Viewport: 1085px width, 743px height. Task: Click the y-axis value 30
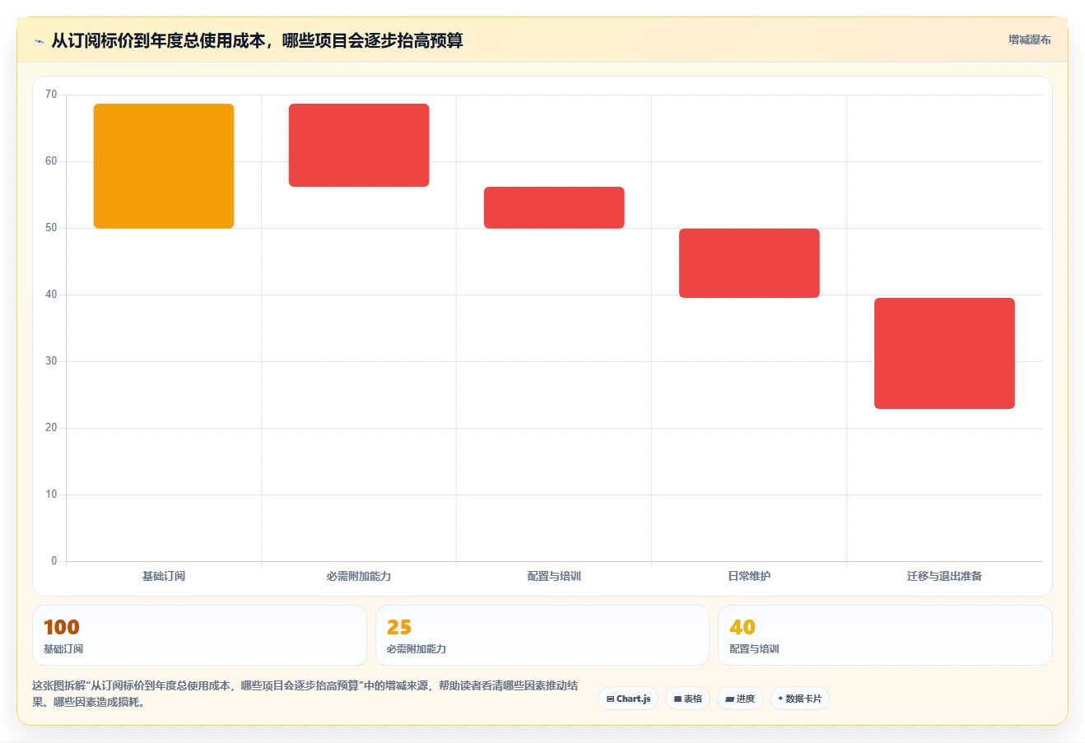coord(51,361)
